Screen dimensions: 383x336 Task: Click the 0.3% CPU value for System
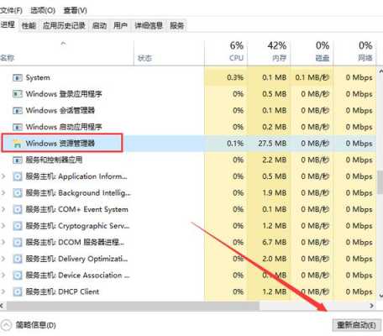[235, 77]
